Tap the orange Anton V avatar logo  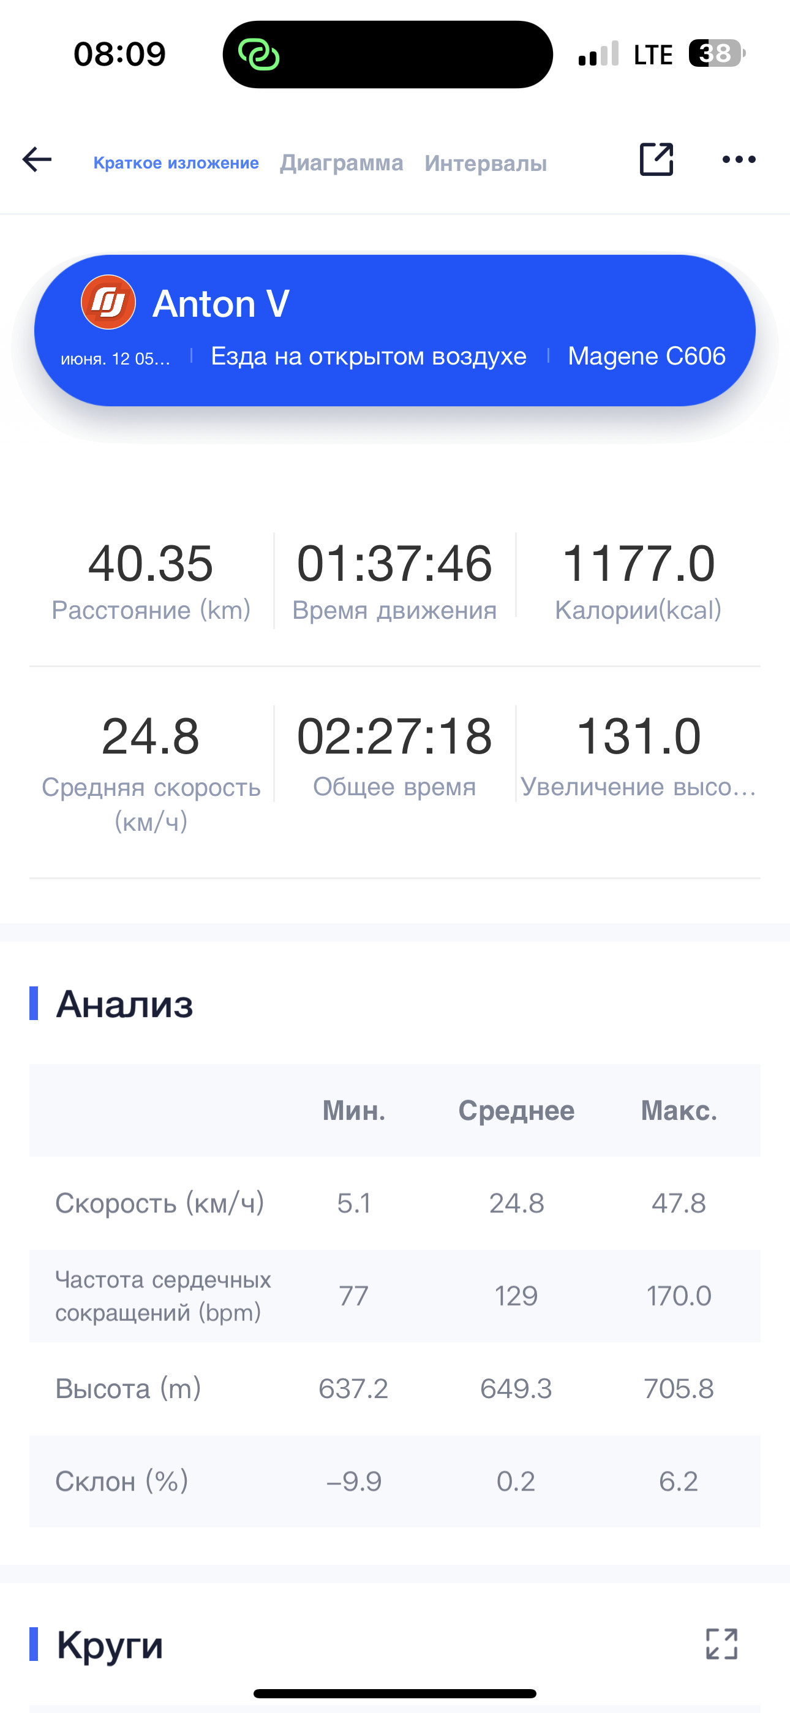[108, 303]
